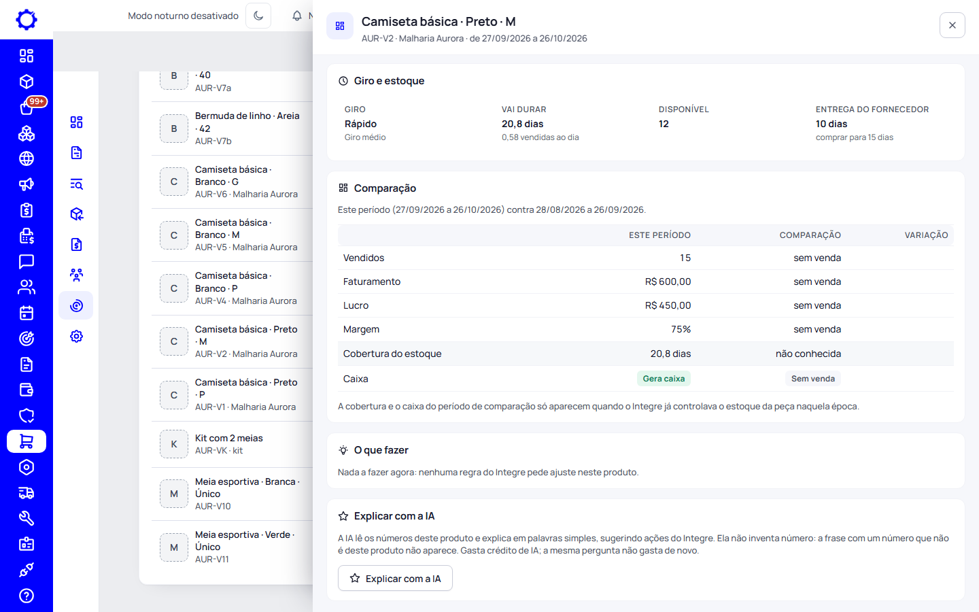Select 'Camiseta básica · Branco · M' row
The image size is (979, 612).
pos(232,235)
